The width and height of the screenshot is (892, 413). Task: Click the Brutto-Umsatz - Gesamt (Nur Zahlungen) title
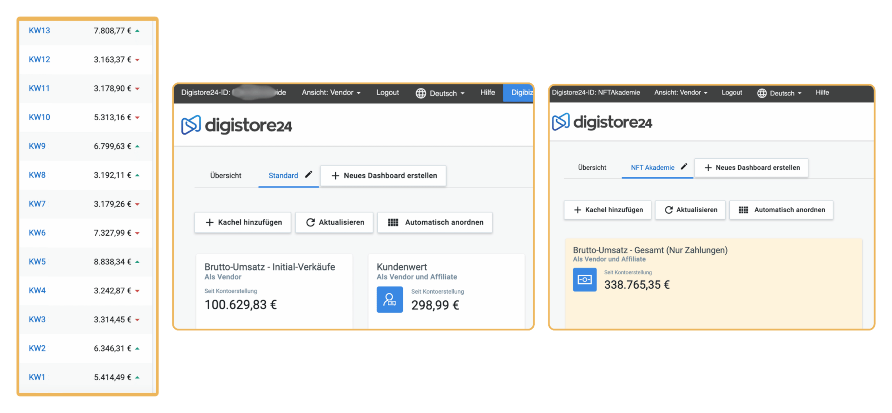(650, 250)
